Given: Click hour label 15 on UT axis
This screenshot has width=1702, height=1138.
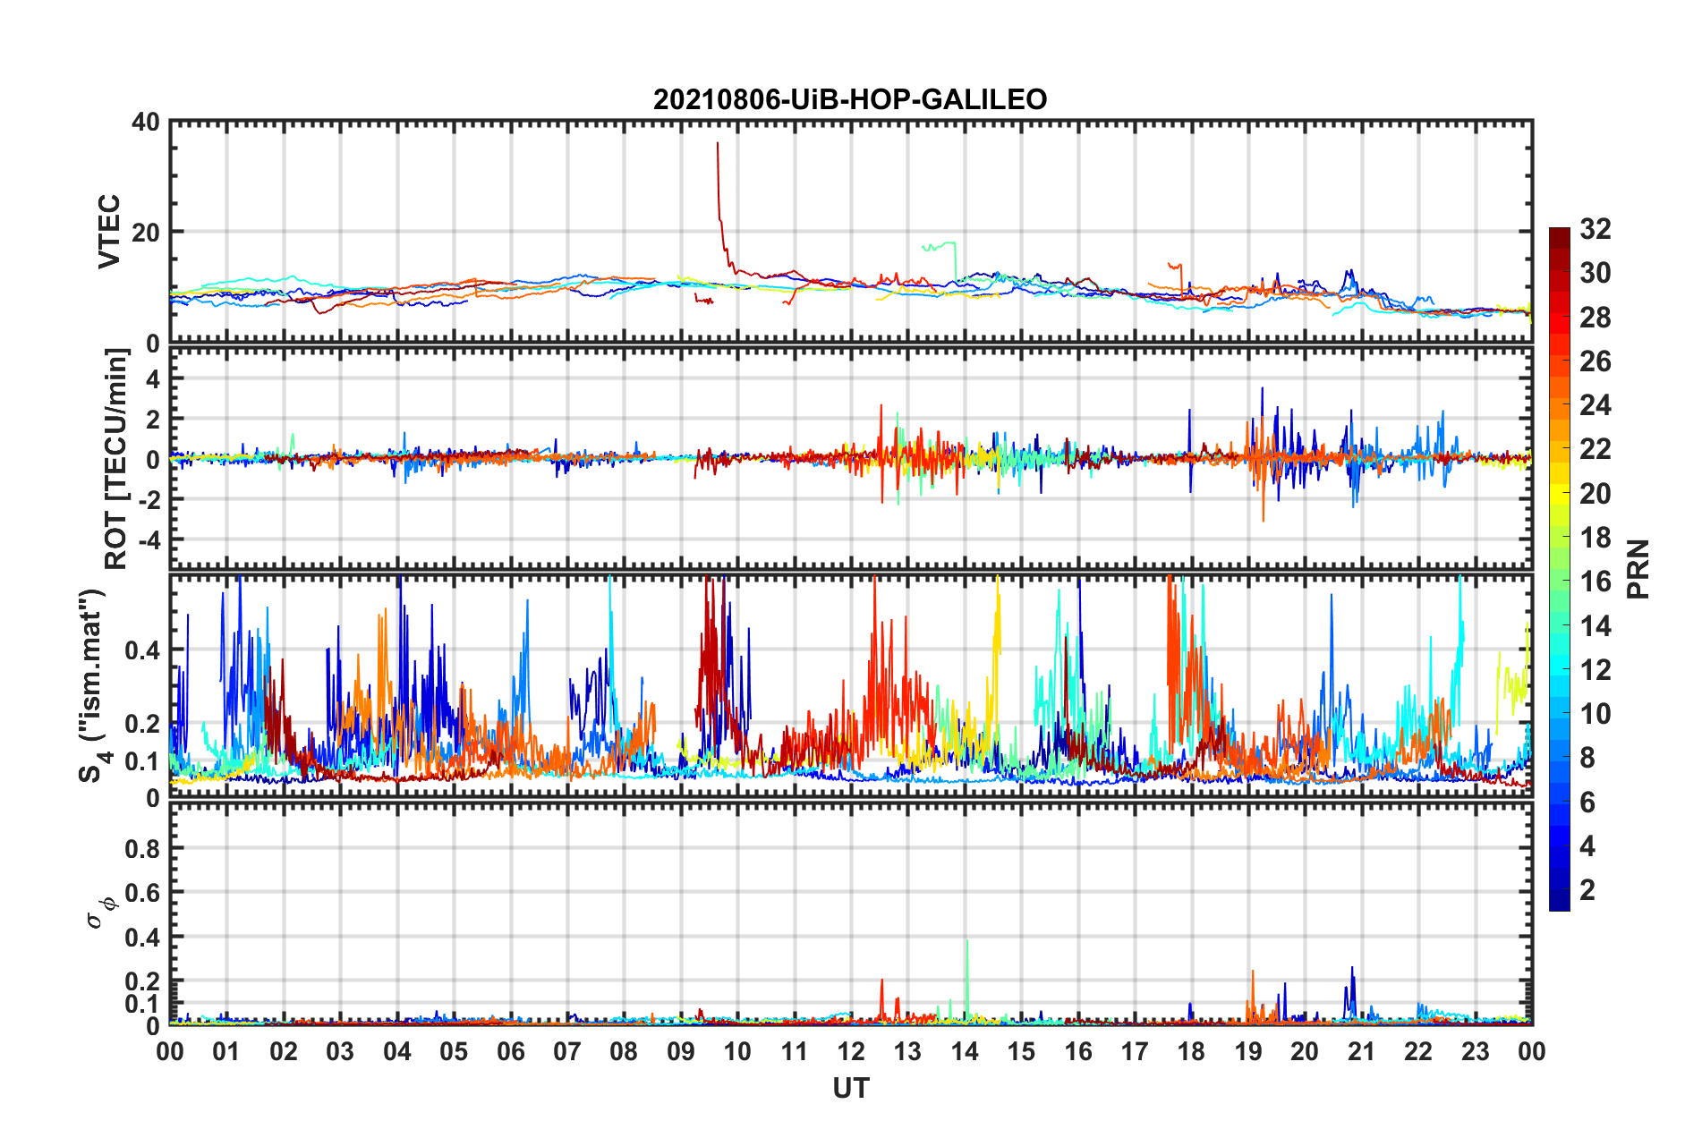Looking at the screenshot, I should [1021, 1051].
